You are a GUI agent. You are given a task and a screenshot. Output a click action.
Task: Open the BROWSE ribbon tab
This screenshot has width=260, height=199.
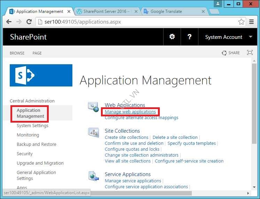coord(17,53)
